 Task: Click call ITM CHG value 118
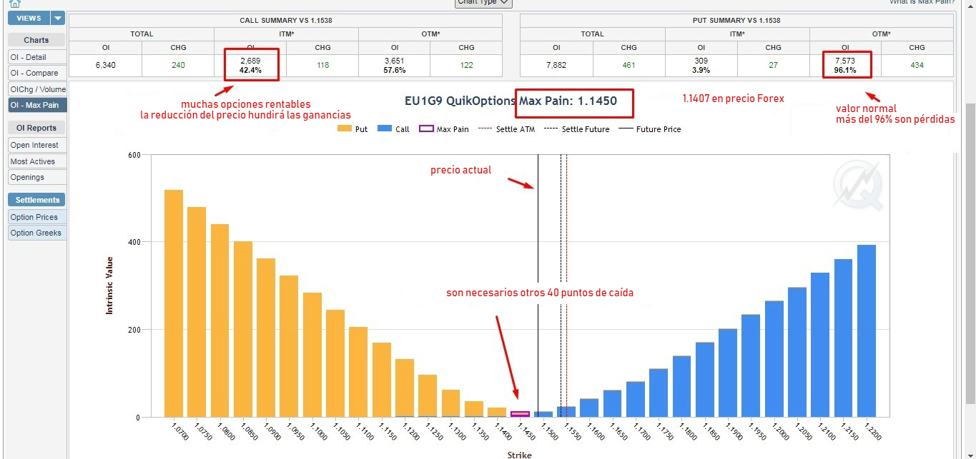click(322, 66)
